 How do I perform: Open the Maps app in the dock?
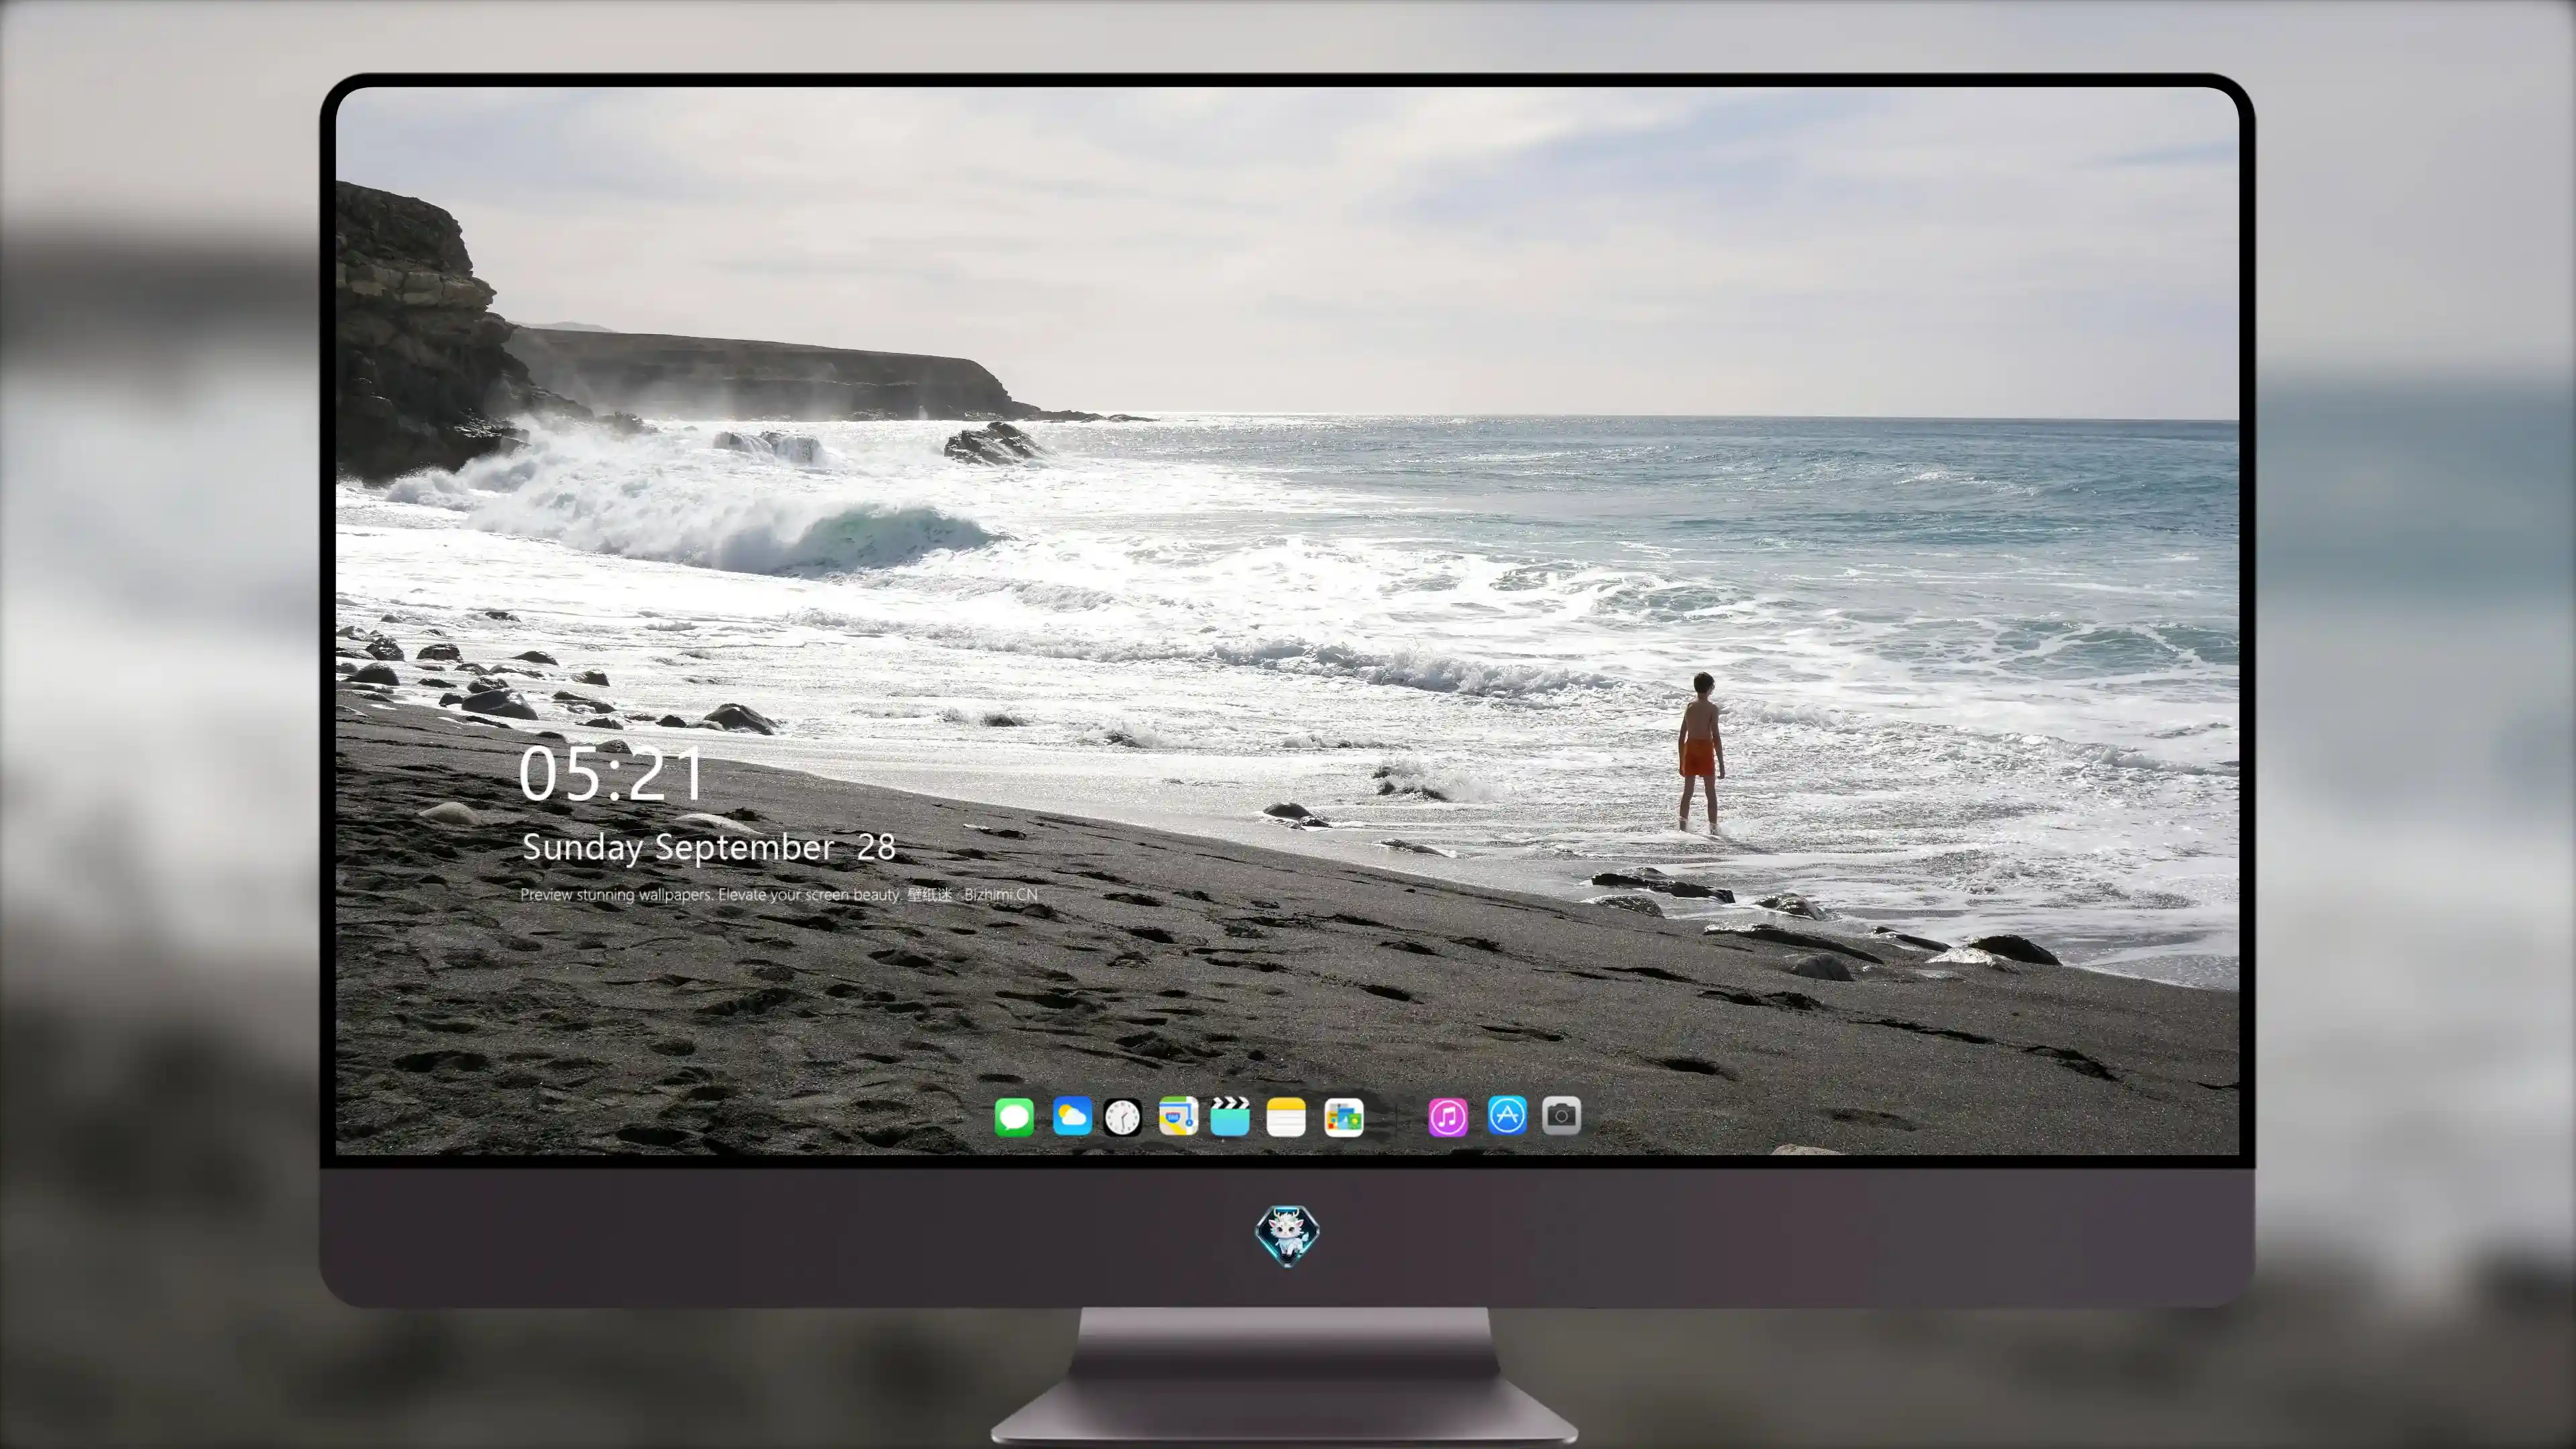(x=1178, y=1116)
